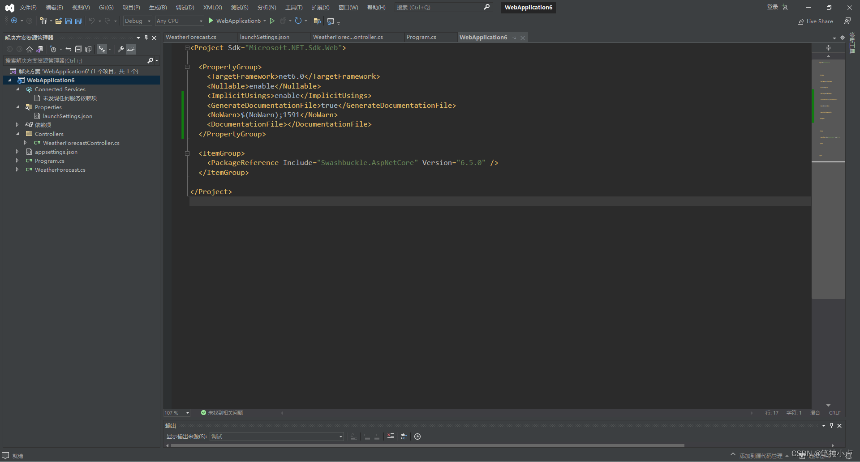This screenshot has height=462, width=860.
Task: Collapse the PropertyGroup XML region
Action: point(187,67)
